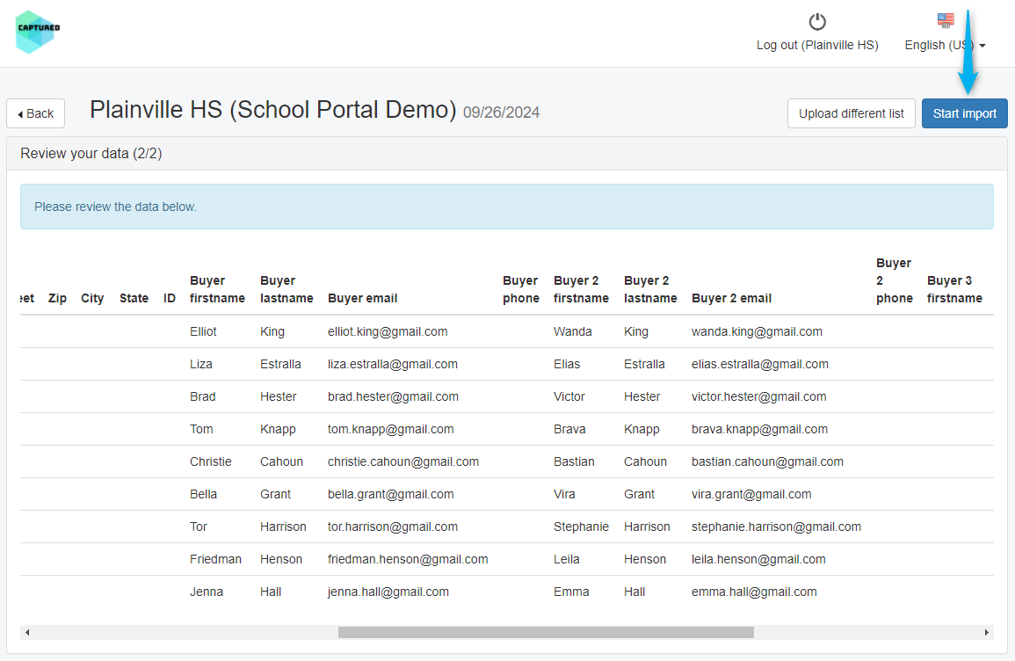
Task: Go back with the Back button
Action: pos(36,113)
